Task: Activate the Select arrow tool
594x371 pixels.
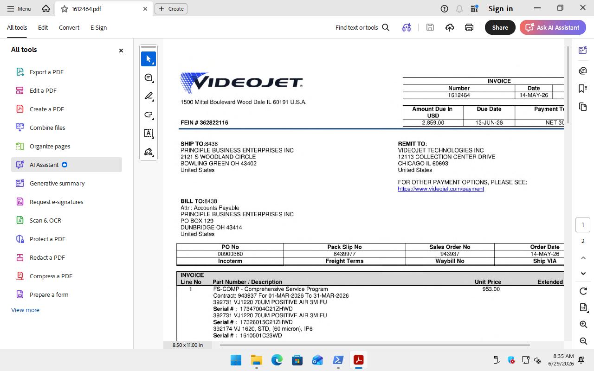Action: 148,59
